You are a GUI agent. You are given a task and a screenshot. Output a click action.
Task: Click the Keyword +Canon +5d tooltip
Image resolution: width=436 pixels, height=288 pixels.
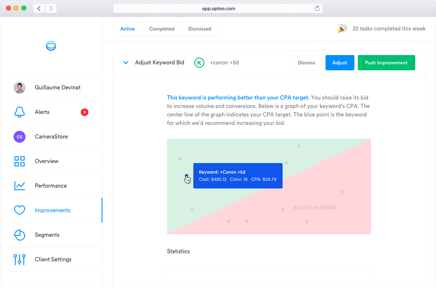[238, 176]
